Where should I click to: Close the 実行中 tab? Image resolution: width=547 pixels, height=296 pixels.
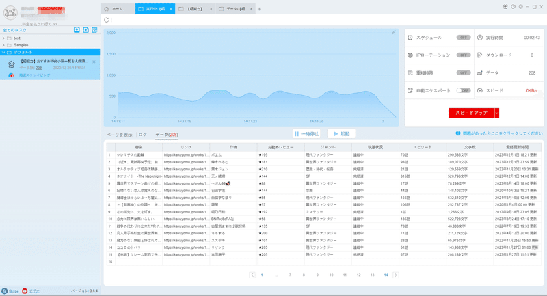tap(170, 9)
